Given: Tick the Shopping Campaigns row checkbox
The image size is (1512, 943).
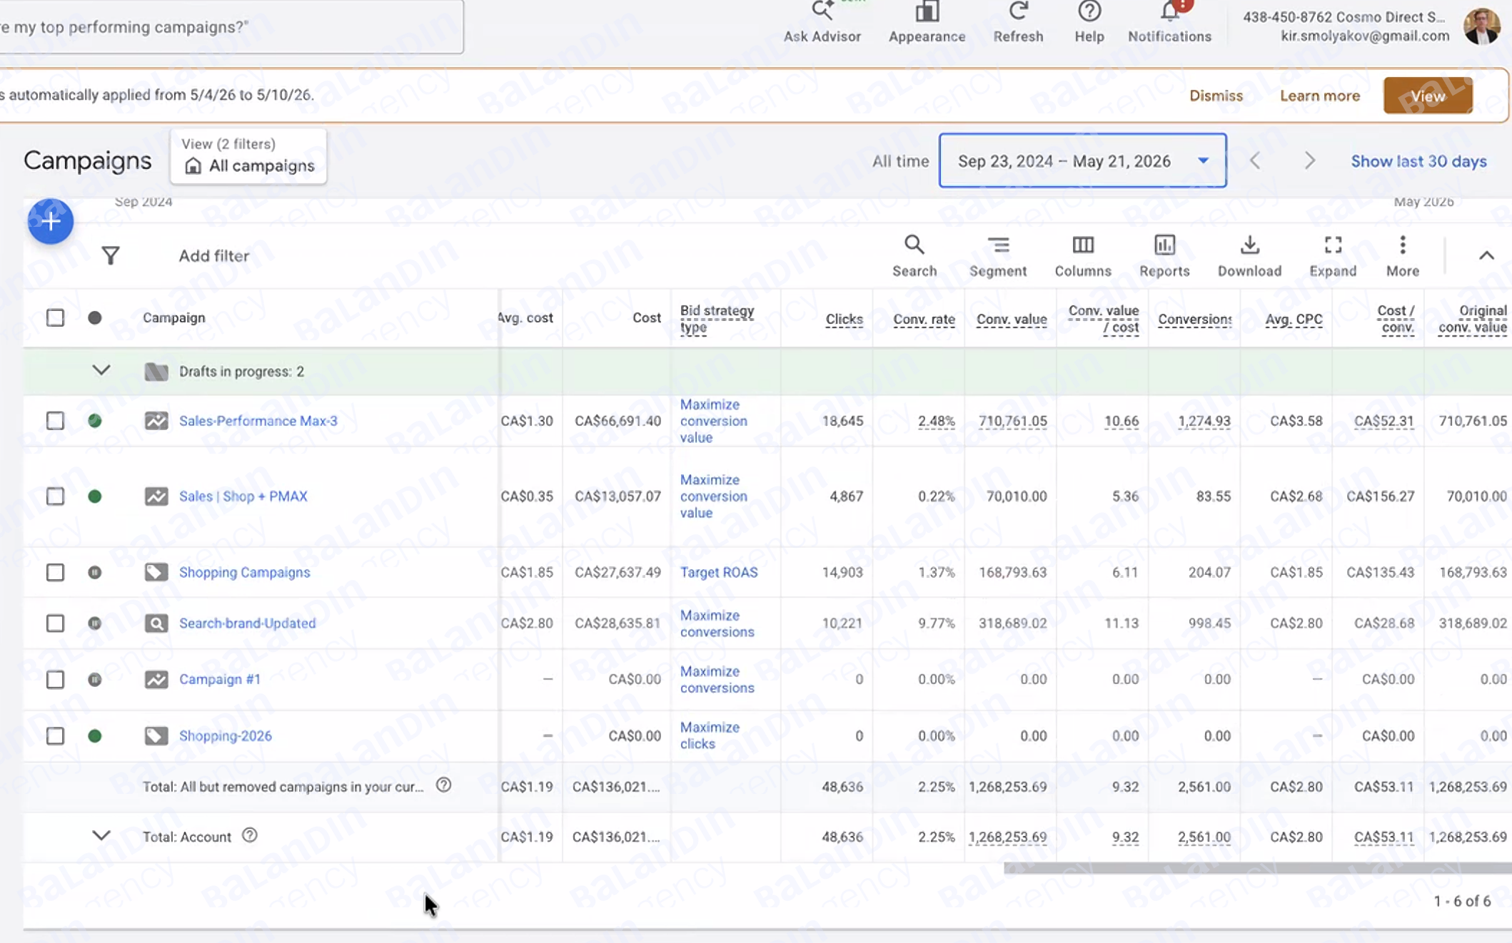Looking at the screenshot, I should [x=55, y=572].
